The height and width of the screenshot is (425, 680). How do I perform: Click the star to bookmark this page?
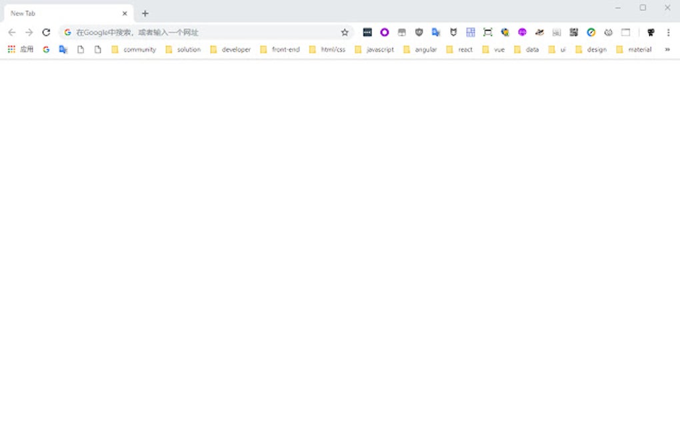[x=345, y=31]
